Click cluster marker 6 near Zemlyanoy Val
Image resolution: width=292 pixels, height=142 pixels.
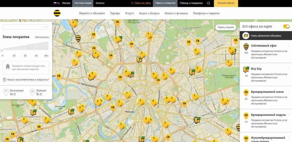[154, 102]
